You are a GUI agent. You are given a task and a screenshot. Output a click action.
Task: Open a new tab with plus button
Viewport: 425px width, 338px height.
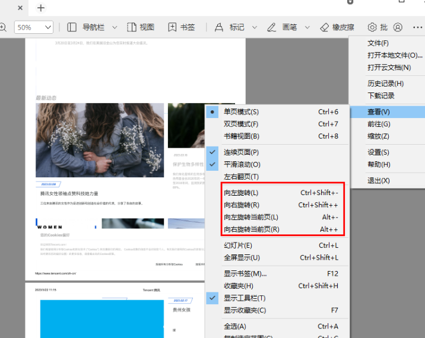point(41,8)
